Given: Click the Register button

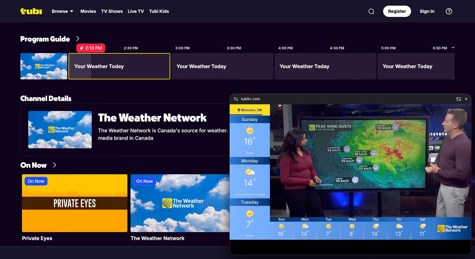Looking at the screenshot, I should click(x=397, y=11).
